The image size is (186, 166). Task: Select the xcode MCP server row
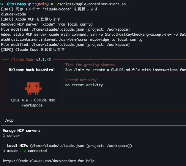[x=25, y=151]
